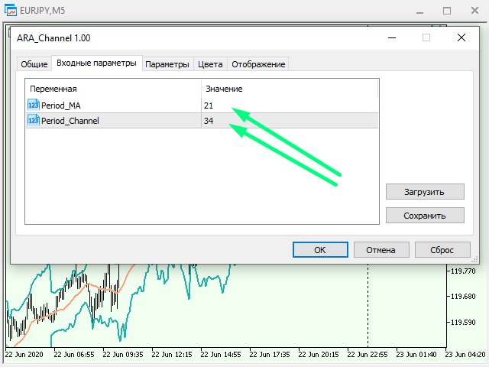
Task: Click the 22 Jun 17:35 time label
Action: (270, 355)
